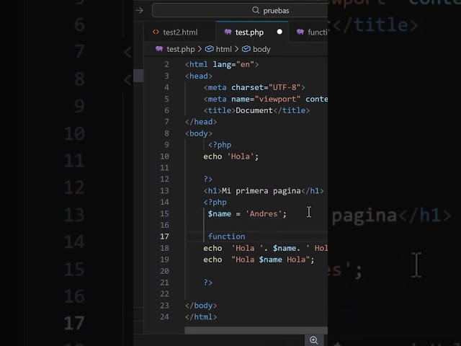Click the forward navigation arrow
Image resolution: width=461 pixels, height=346 pixels.
pyautogui.click(x=139, y=11)
